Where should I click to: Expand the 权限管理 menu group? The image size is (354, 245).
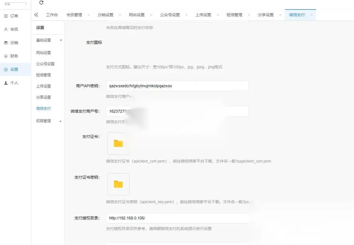pyautogui.click(x=48, y=121)
